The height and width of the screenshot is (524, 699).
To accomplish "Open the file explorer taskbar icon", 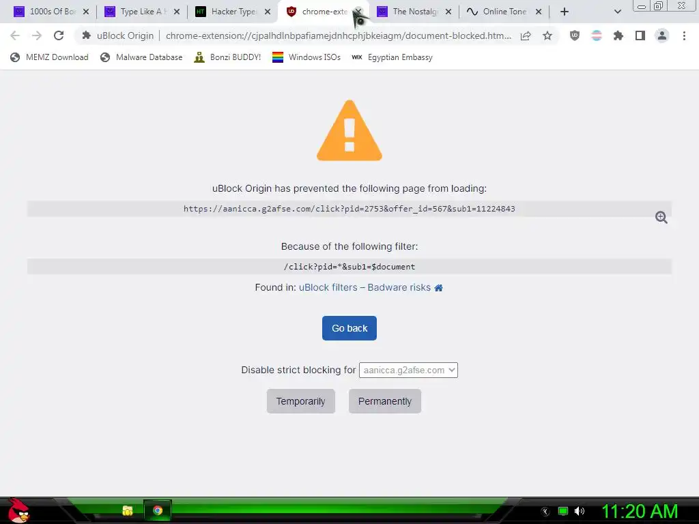I will 128,510.
